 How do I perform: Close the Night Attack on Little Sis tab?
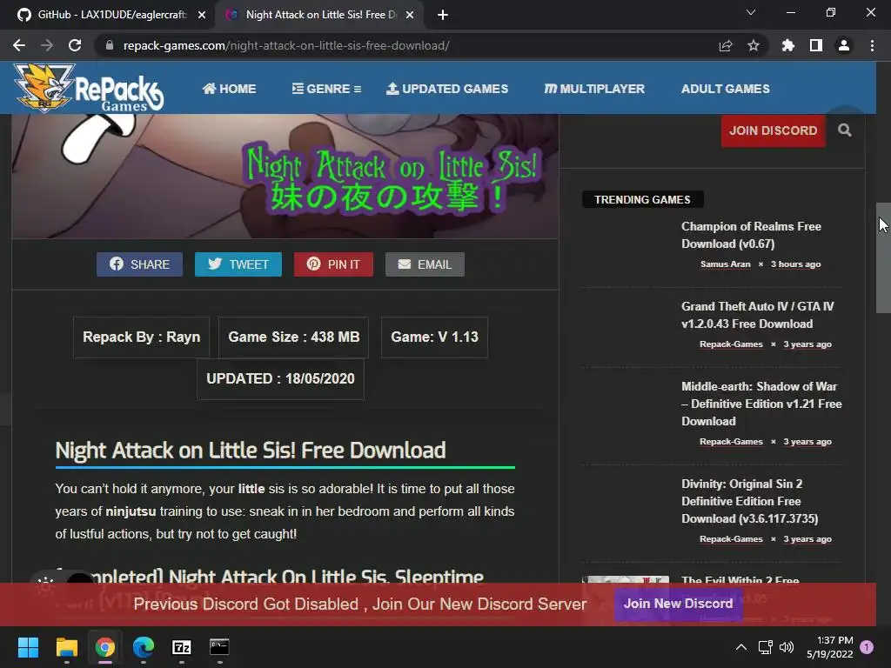410,15
